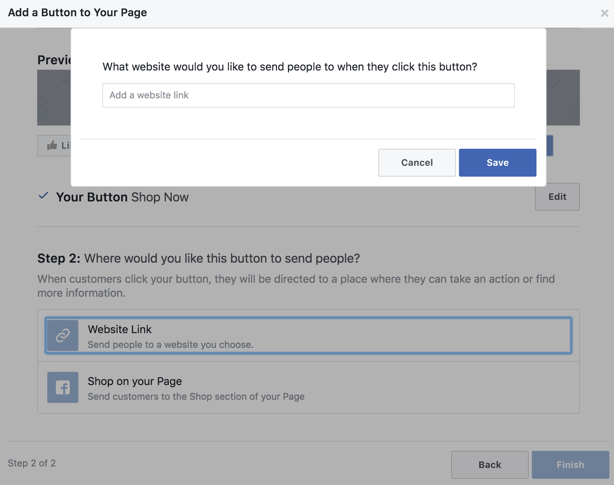Click the blue preview button behind the popup
Screen dimensions: 614x485
click(550, 146)
